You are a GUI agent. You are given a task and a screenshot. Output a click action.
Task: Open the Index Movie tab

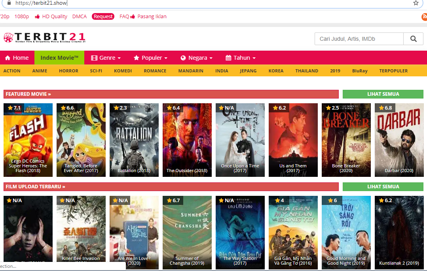59,58
